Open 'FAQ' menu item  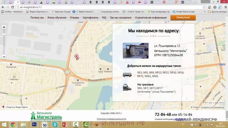coord(104,17)
